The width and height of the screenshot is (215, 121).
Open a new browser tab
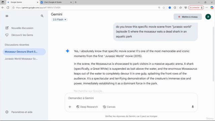(76, 2)
